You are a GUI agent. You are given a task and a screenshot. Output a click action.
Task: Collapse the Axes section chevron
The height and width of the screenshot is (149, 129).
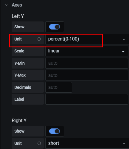[6, 5]
